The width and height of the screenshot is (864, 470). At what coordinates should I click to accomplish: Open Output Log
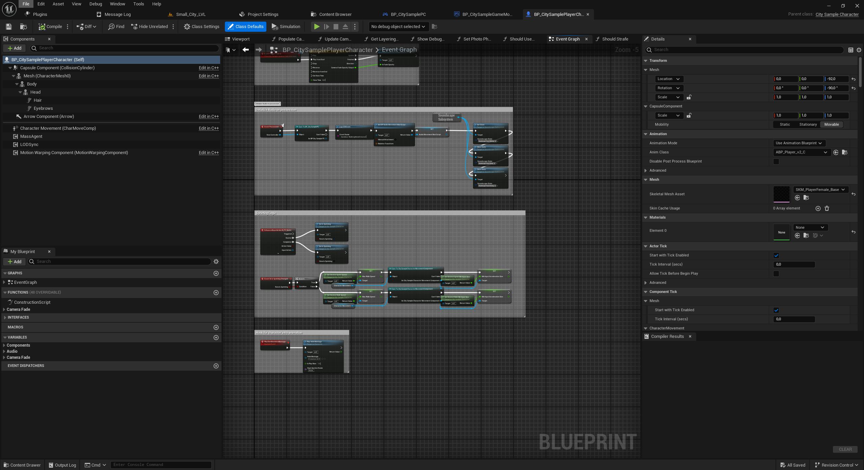coord(62,465)
